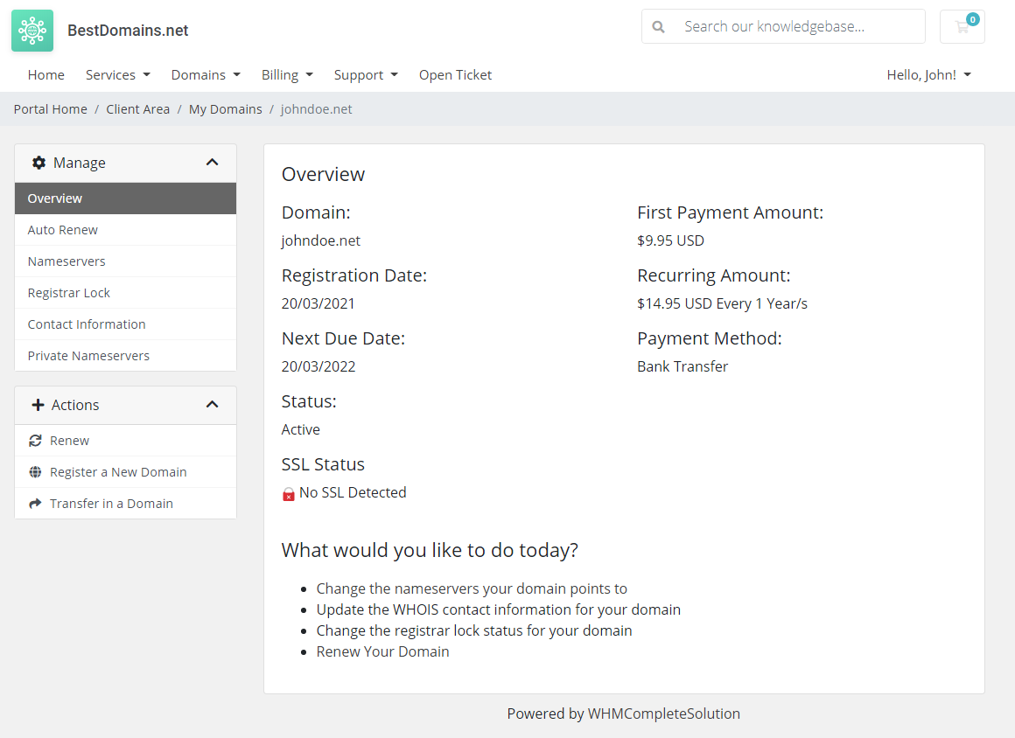Click the red No SSL lock icon
This screenshot has height=738, width=1015.
289,494
